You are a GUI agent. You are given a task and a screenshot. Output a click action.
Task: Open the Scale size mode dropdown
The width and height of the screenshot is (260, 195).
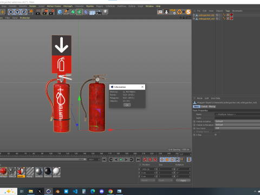point(165,180)
